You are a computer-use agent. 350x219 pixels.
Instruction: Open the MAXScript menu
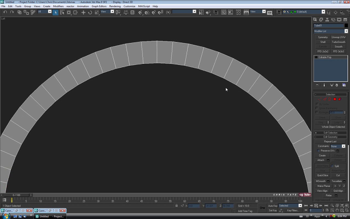(x=144, y=6)
